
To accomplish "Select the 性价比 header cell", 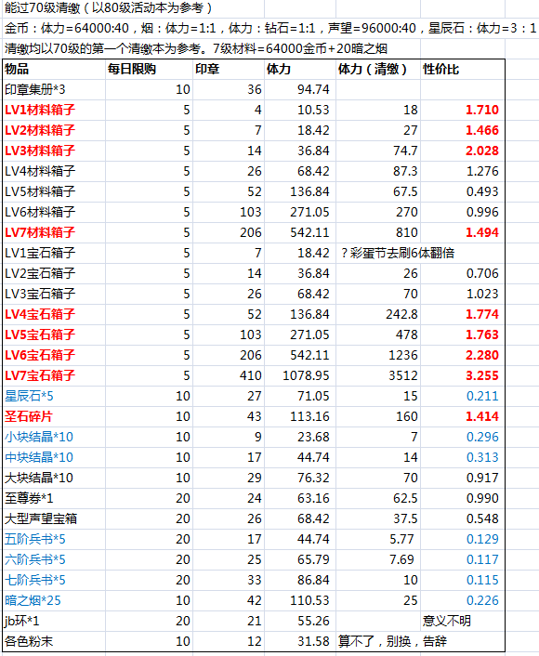I will pyautogui.click(x=463, y=69).
